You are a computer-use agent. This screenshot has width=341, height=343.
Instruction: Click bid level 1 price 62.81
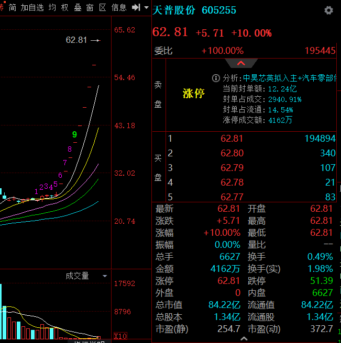point(232,139)
